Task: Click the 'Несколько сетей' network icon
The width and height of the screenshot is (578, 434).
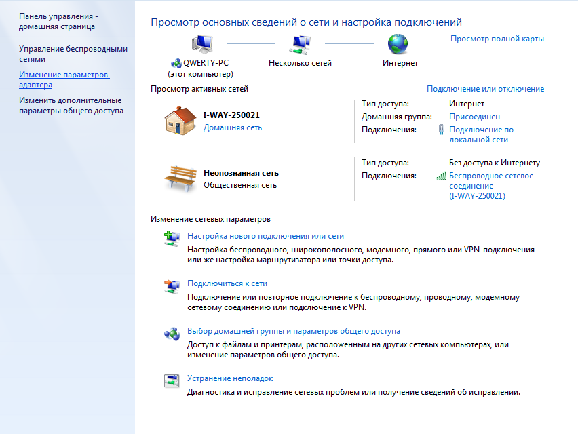Action: click(x=300, y=45)
